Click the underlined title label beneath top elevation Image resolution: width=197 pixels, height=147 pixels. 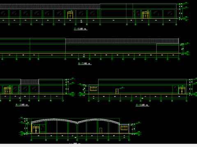pos(80,29)
